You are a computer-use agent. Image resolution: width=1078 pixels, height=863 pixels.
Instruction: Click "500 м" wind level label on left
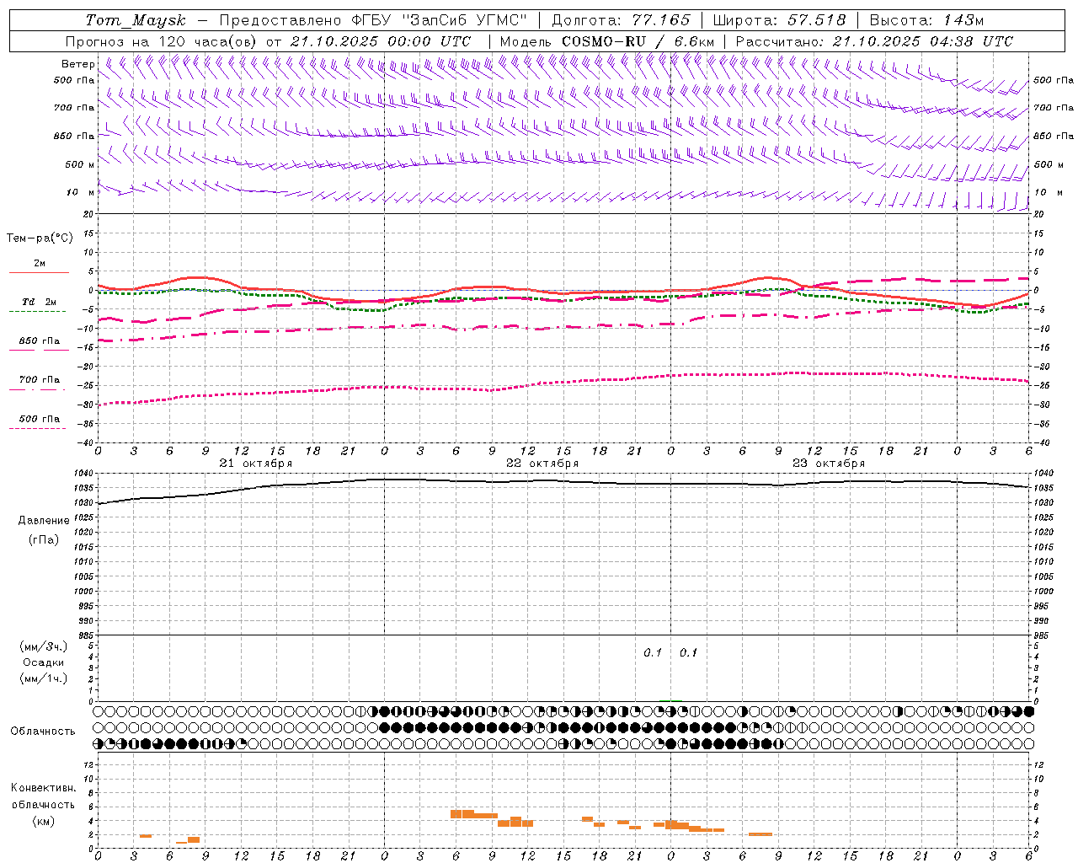[x=80, y=164]
